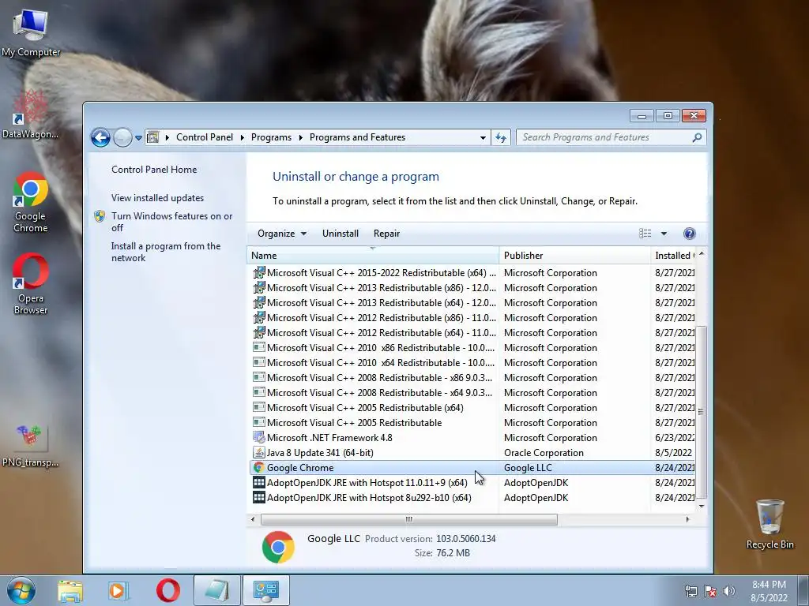Click the Repair toolbar button

click(x=386, y=234)
